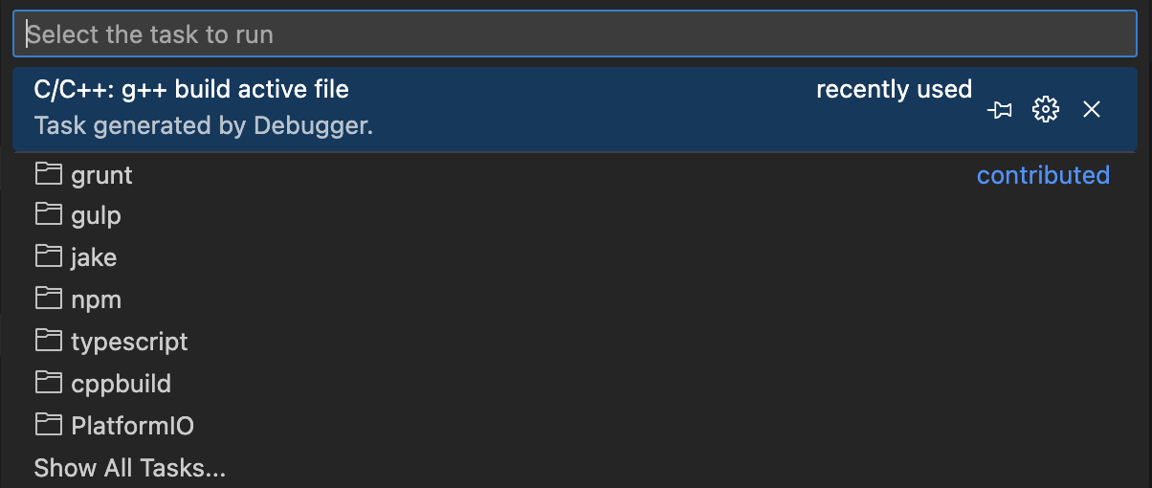Pin the g++ build active file task

1000,110
